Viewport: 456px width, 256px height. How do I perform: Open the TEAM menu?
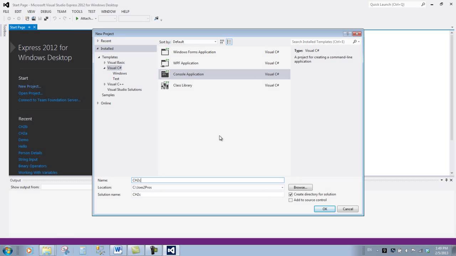[x=62, y=11]
